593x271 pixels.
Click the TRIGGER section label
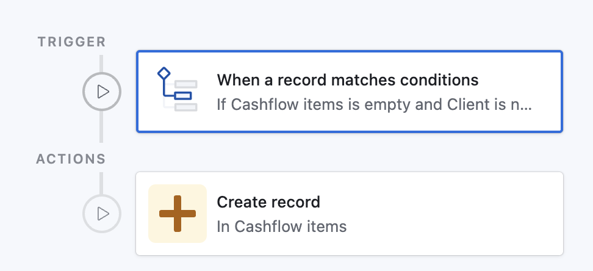pos(71,42)
